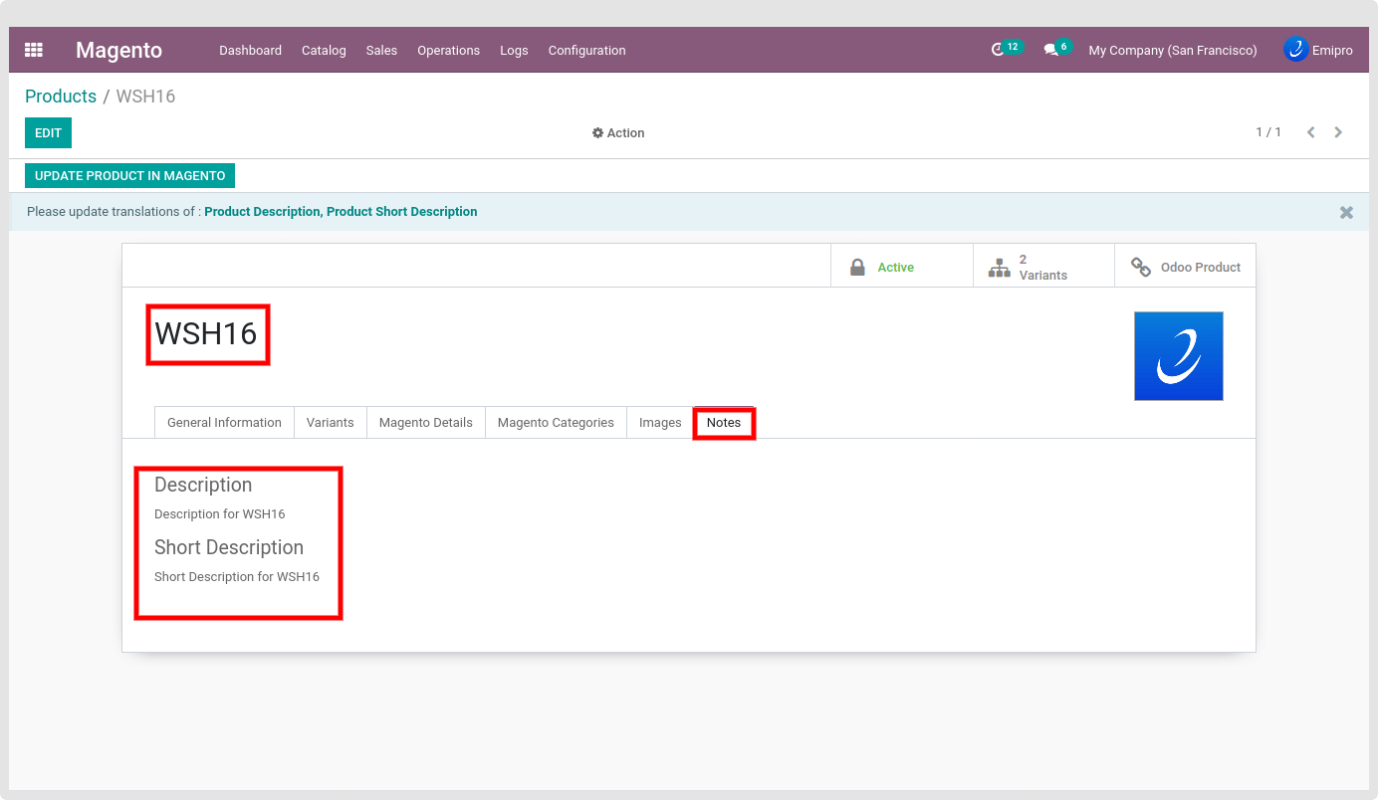This screenshot has width=1378, height=800.
Task: Click the product image thumbnail
Action: (x=1179, y=356)
